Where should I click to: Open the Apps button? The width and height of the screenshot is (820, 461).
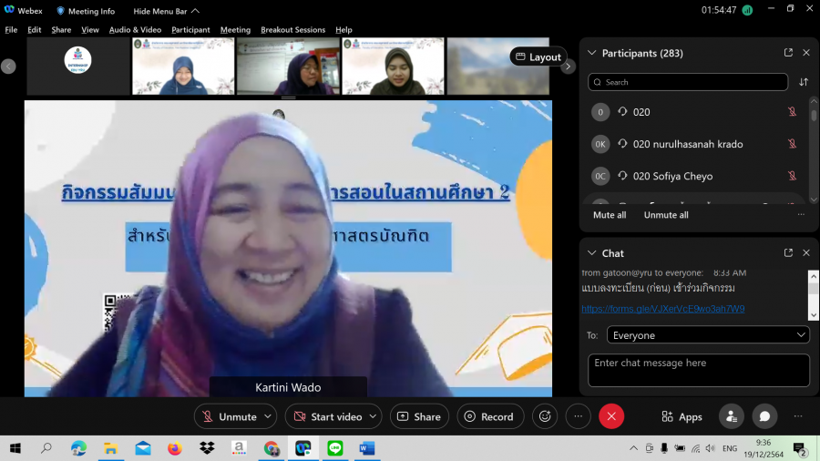click(x=682, y=416)
